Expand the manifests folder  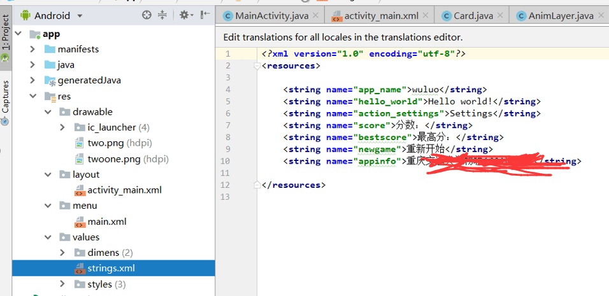pos(32,49)
